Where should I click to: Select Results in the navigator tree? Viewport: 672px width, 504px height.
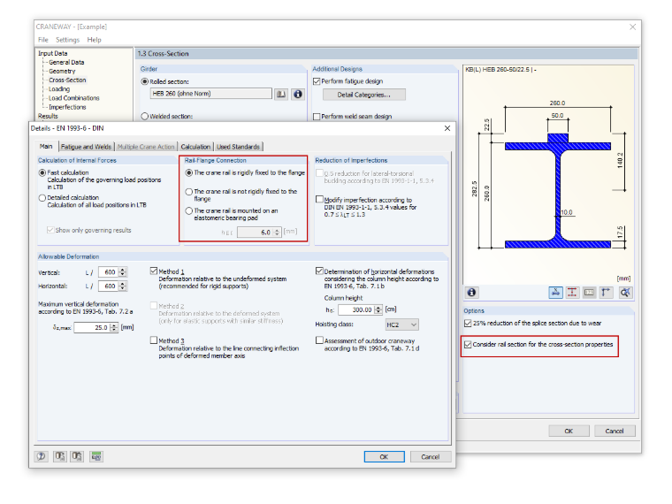tap(48, 116)
